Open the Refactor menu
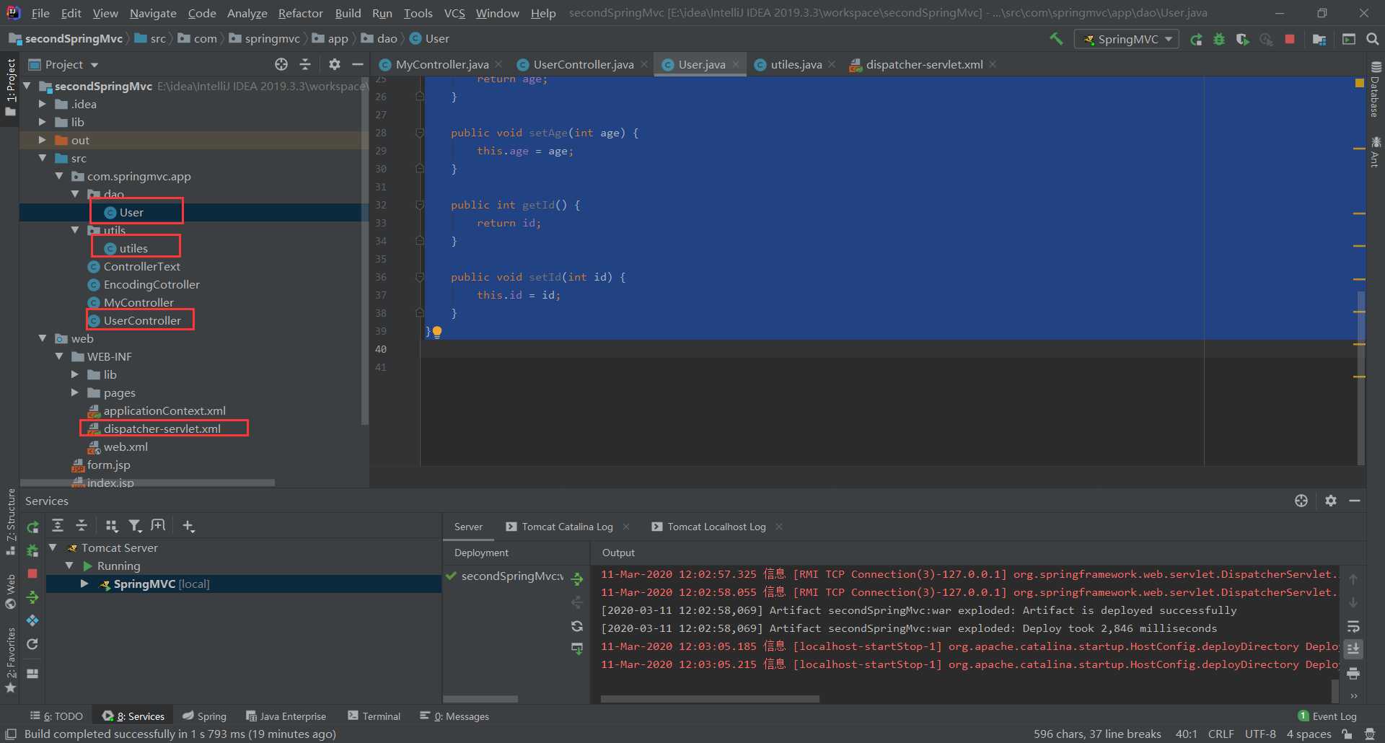This screenshot has width=1385, height=743. 300,13
